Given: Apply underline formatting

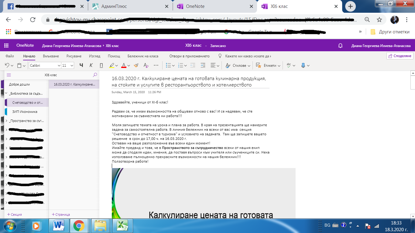Looking at the screenshot, I should pyautogui.click(x=101, y=65).
